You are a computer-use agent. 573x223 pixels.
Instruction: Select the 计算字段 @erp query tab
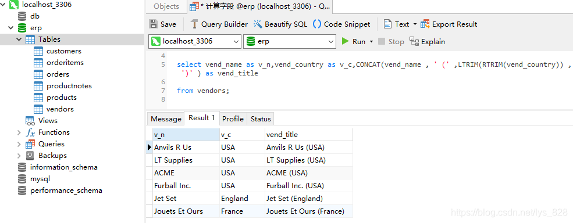259,6
